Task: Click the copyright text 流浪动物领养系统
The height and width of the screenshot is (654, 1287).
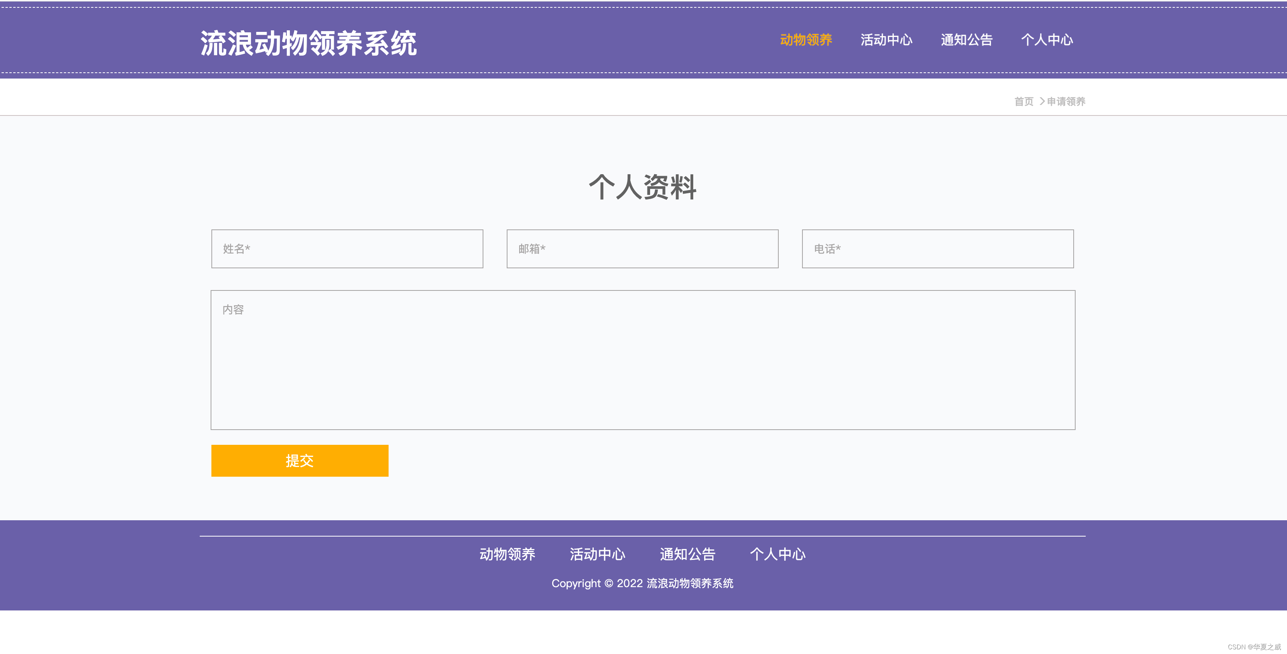Action: (690, 583)
